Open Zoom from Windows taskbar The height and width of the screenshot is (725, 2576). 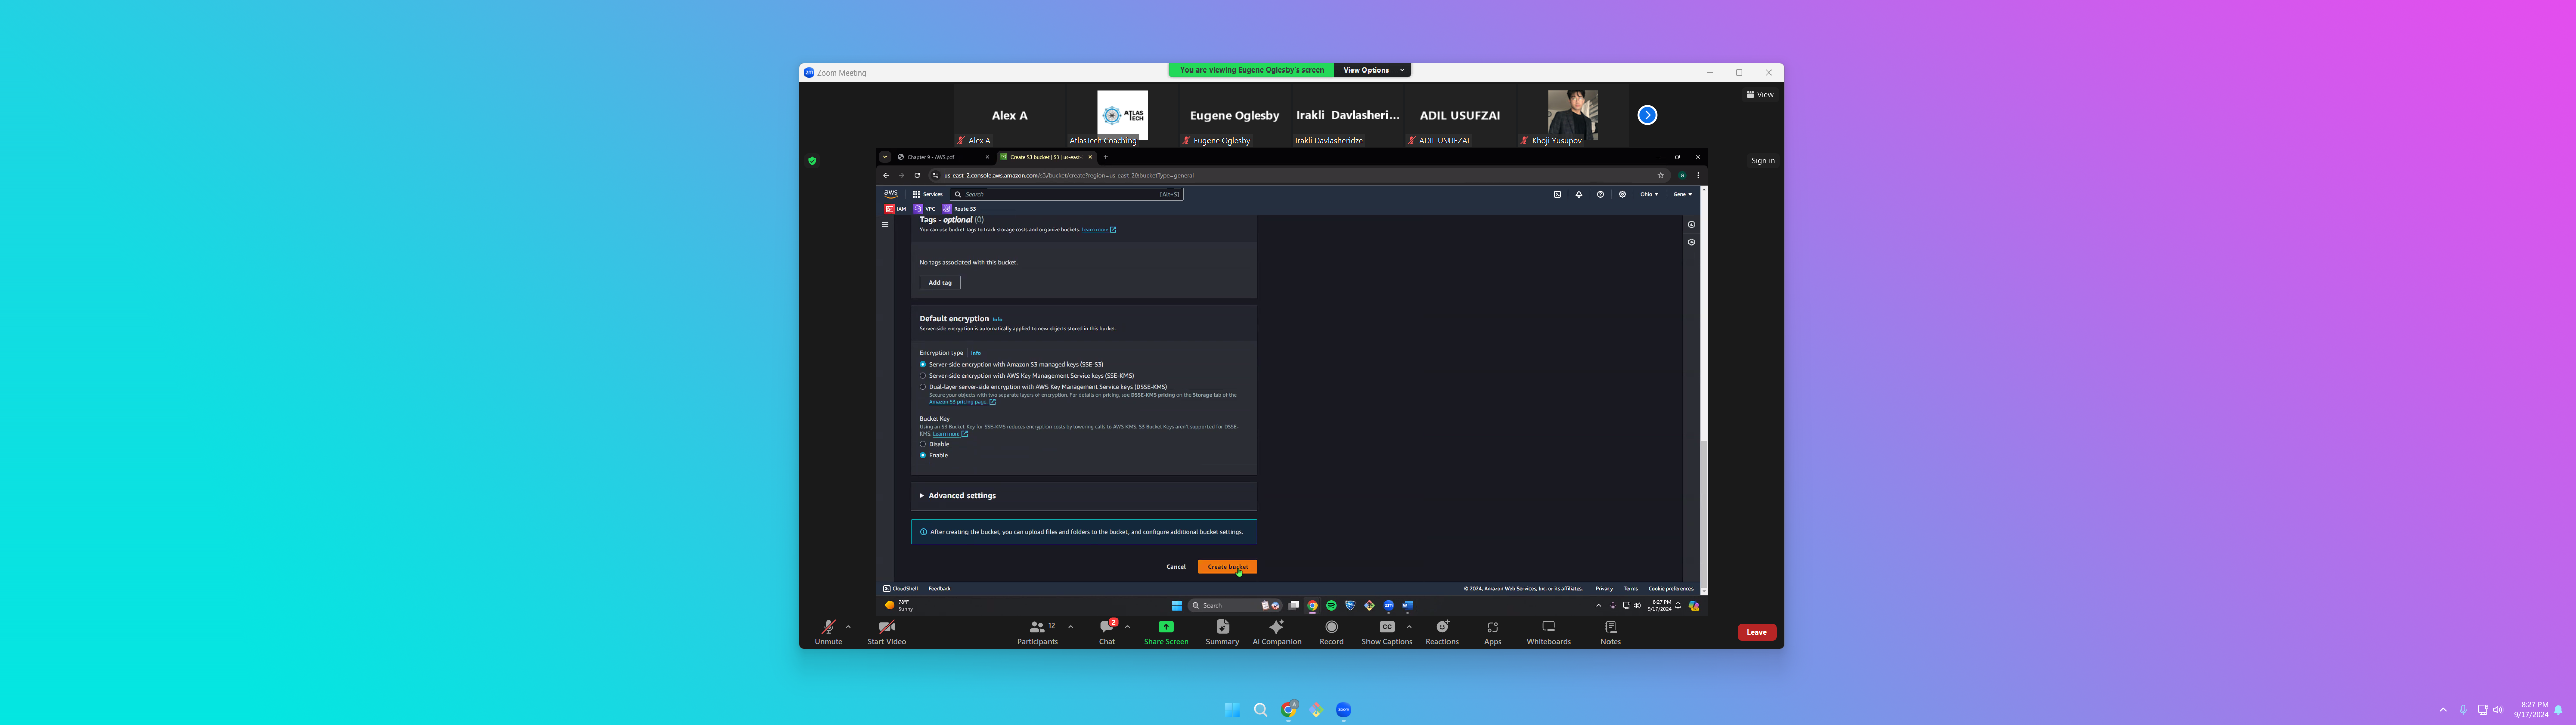[1343, 710]
